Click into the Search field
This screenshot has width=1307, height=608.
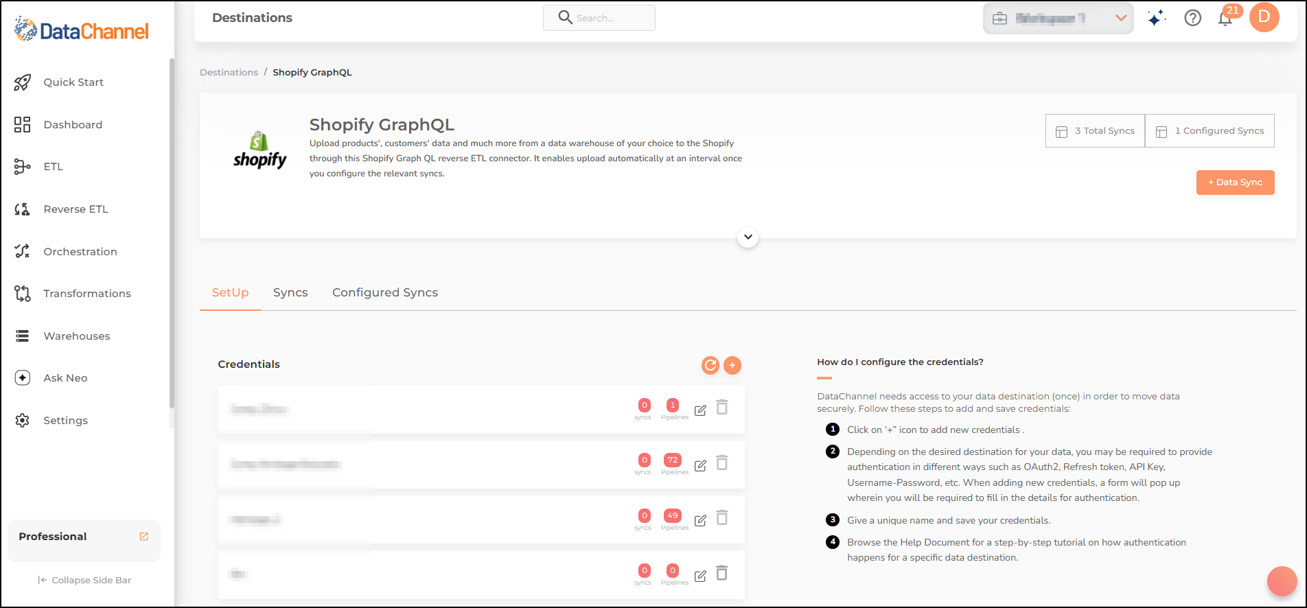pyautogui.click(x=599, y=18)
